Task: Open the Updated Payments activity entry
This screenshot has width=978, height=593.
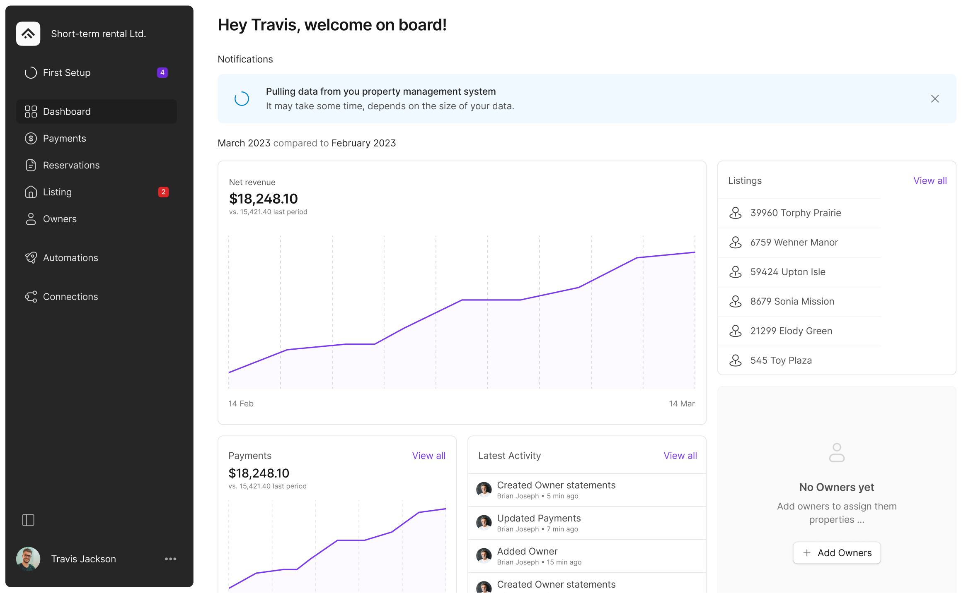Action: tap(538, 519)
